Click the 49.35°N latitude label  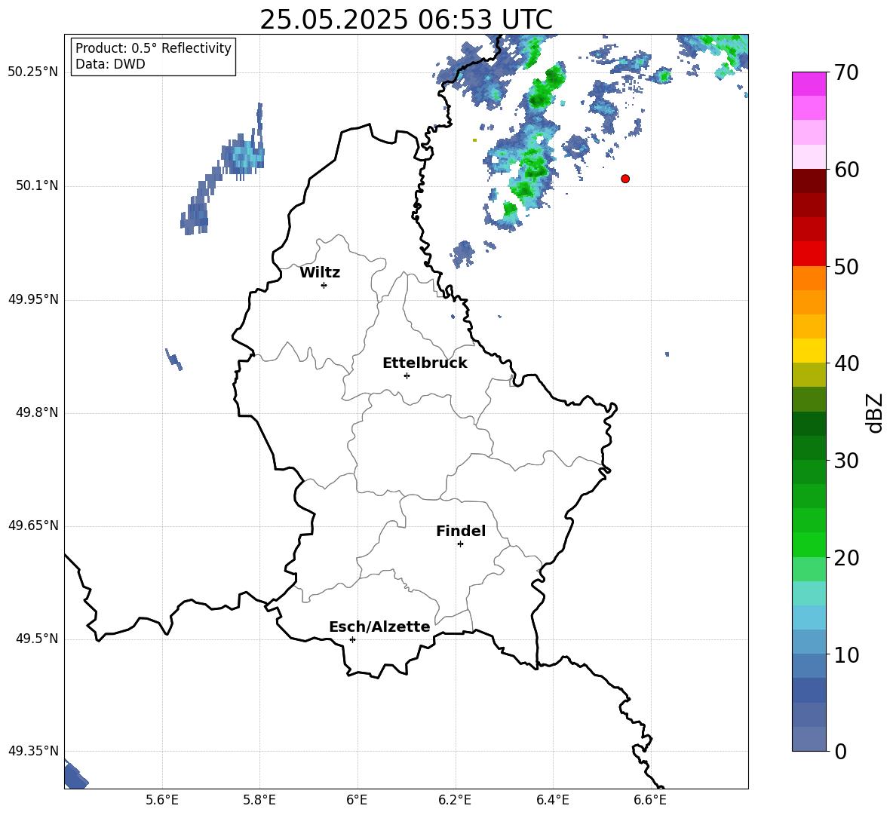(x=33, y=751)
